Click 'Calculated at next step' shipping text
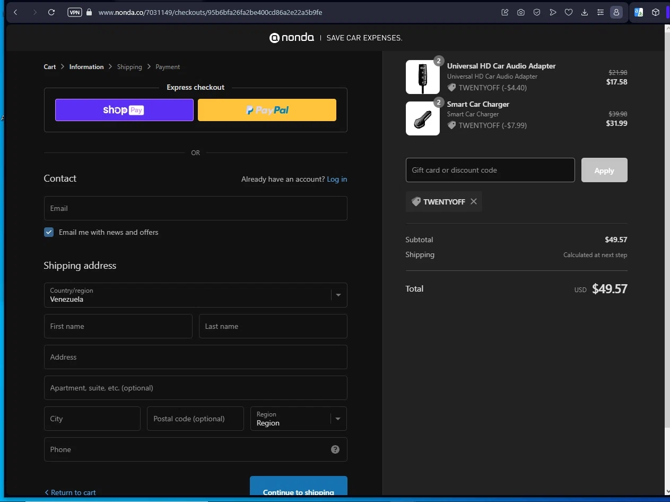670x502 pixels. click(595, 255)
